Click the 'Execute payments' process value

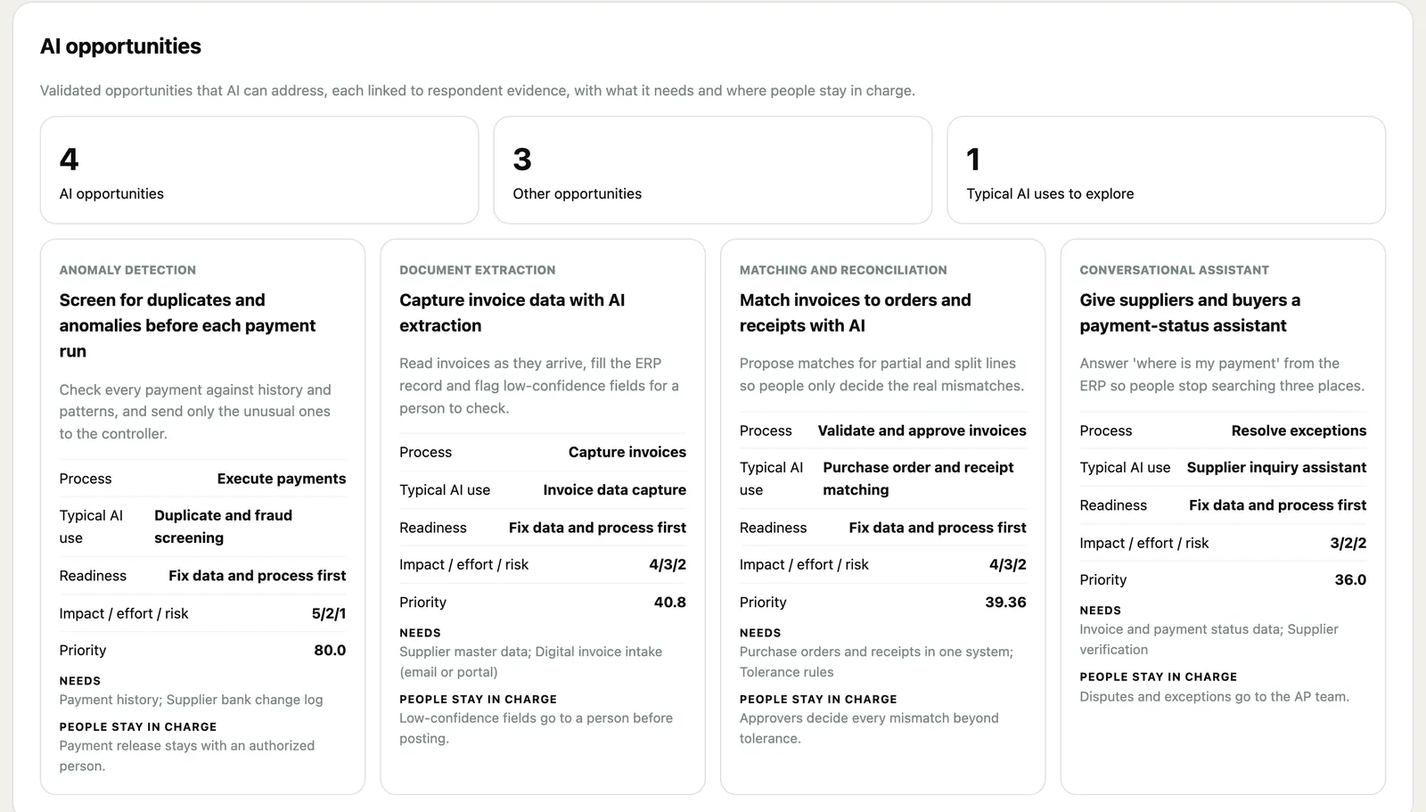click(x=282, y=479)
